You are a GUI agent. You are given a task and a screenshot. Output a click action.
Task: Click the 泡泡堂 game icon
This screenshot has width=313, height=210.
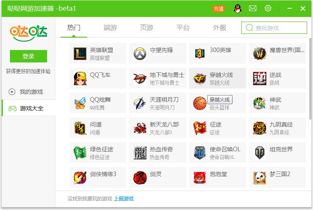(x=200, y=177)
